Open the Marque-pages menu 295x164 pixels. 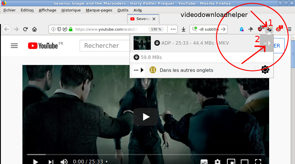(x=99, y=10)
